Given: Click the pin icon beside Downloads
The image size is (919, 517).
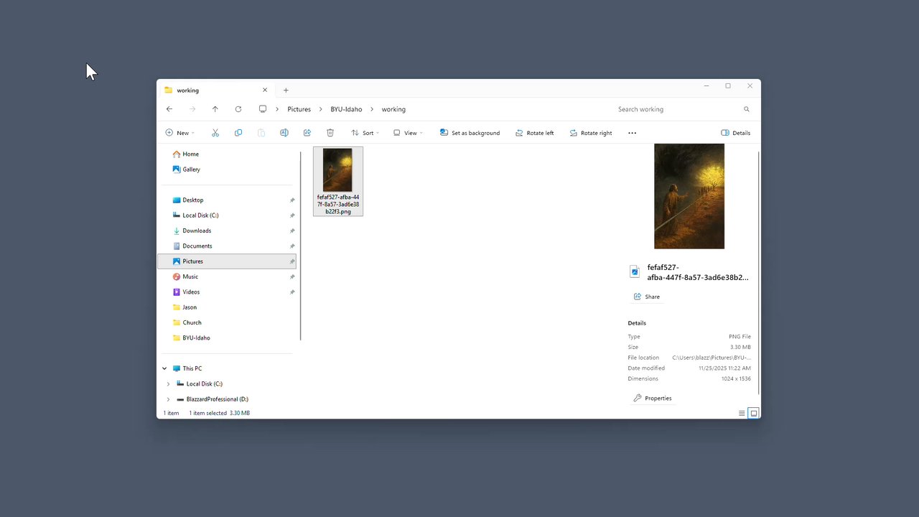Looking at the screenshot, I should point(292,231).
